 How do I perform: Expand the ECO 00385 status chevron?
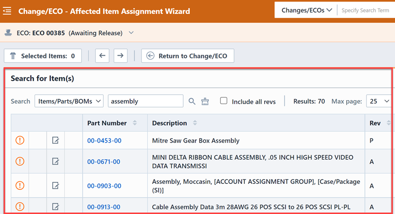point(131,33)
